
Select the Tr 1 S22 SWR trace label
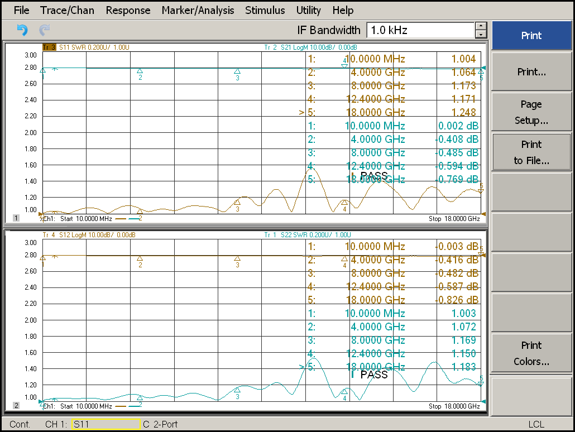click(308, 235)
